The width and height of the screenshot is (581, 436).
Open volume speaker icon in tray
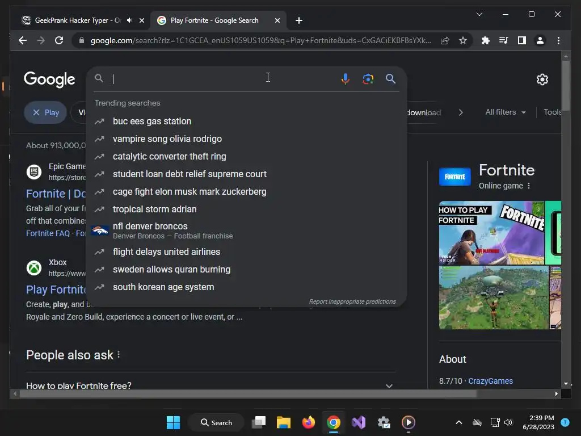pos(508,422)
